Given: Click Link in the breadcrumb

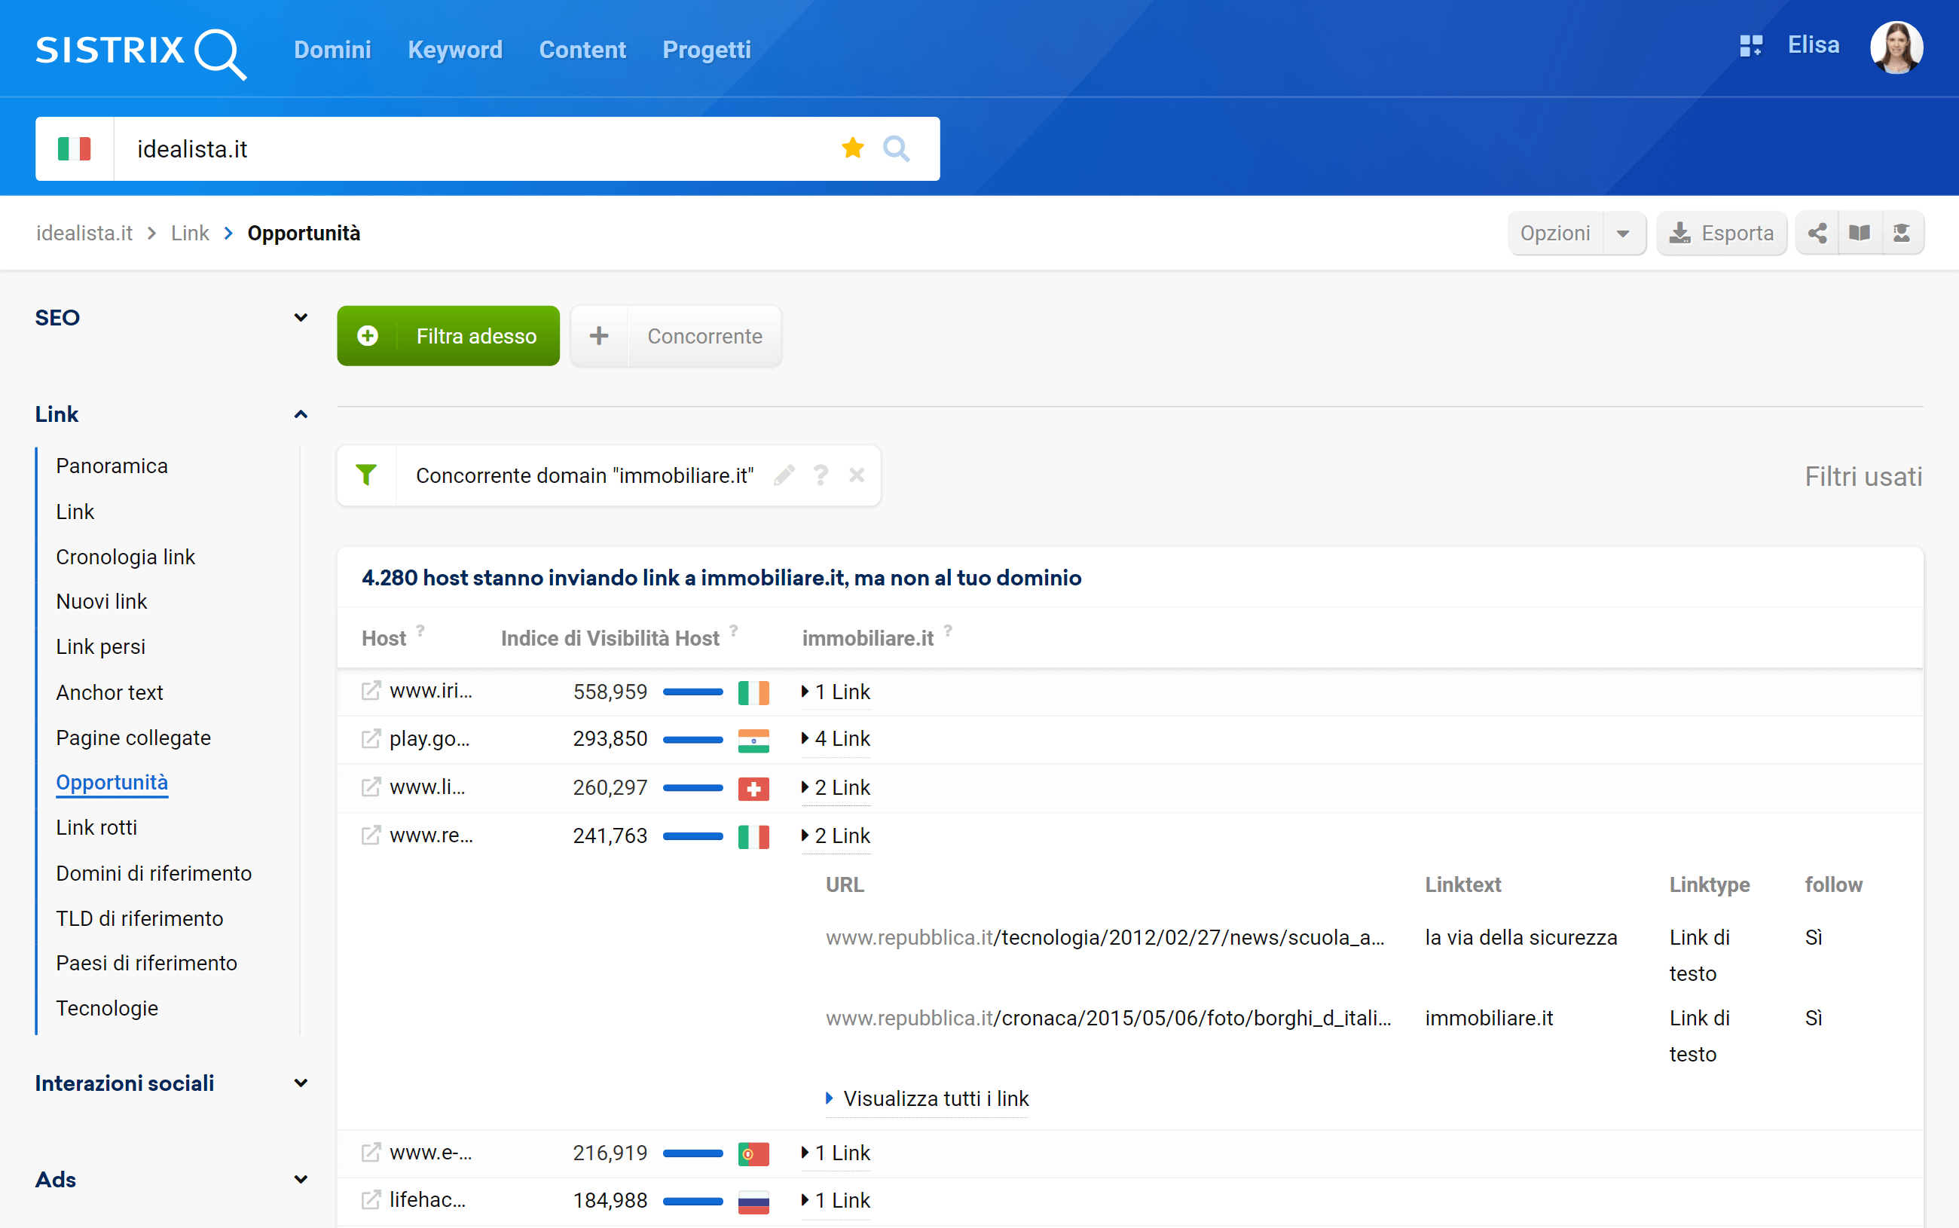Looking at the screenshot, I should point(190,233).
